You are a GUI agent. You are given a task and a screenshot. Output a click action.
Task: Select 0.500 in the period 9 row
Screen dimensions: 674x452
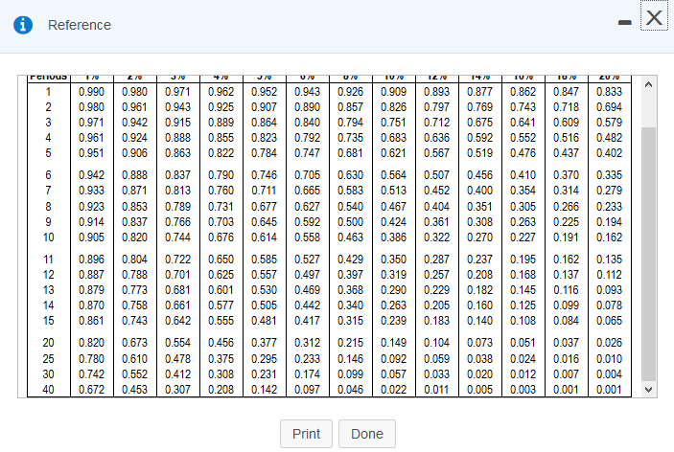[x=350, y=222]
